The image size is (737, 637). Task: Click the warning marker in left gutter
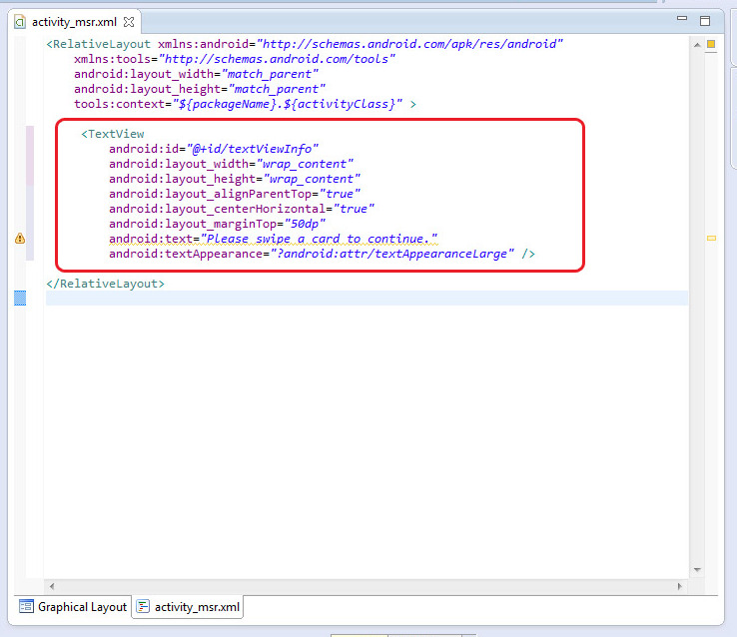tap(20, 239)
